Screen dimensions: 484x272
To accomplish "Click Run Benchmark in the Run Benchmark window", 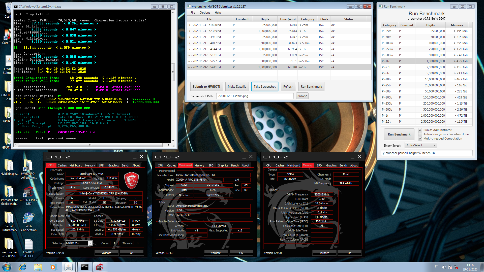I will point(399,134).
